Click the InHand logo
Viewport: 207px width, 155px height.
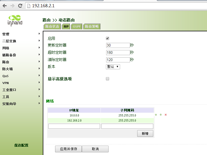pyautogui.click(x=15, y=20)
